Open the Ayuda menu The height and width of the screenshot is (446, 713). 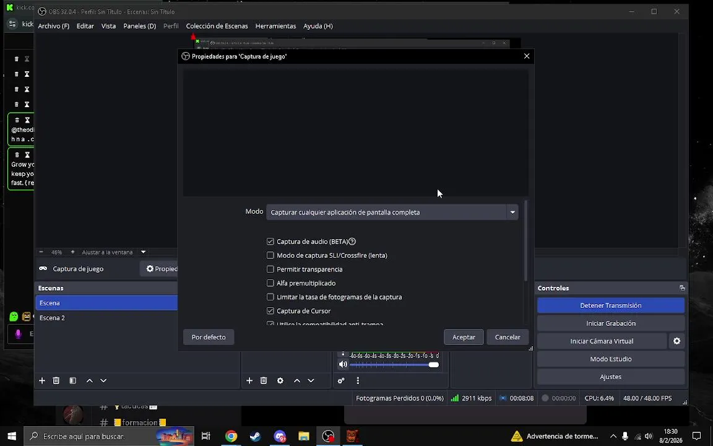[318, 26]
